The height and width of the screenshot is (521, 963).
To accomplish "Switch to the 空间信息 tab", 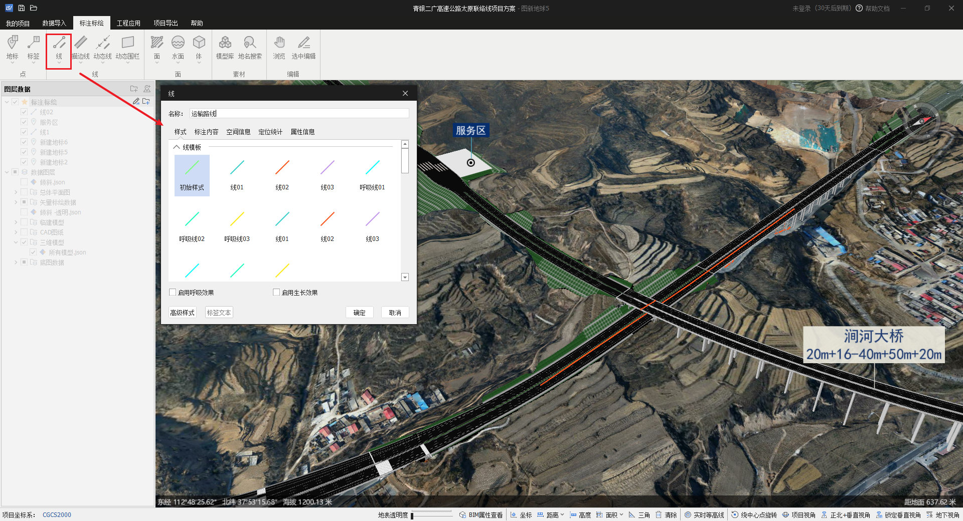I will pyautogui.click(x=238, y=132).
